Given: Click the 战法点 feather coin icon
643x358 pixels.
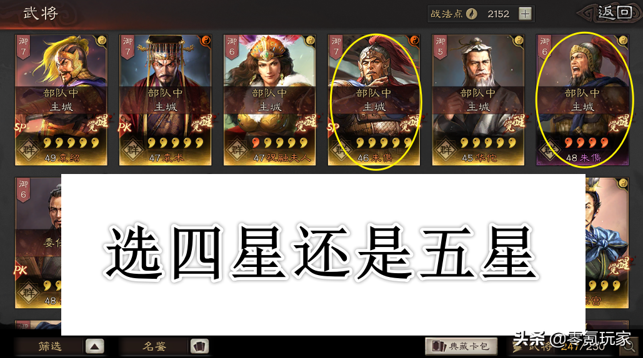Looking at the screenshot, I should pyautogui.click(x=472, y=14).
